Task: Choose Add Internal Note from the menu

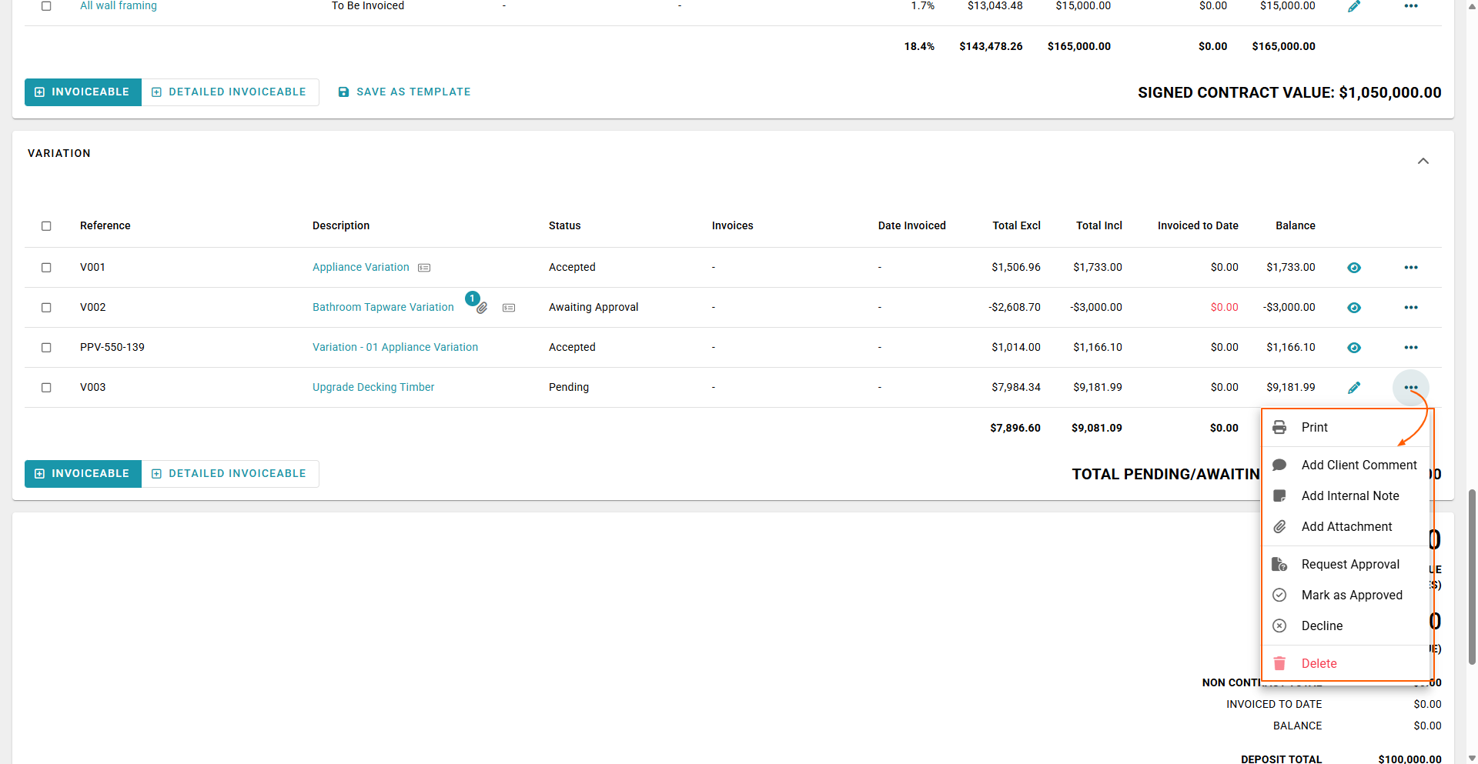Action: (x=1346, y=496)
